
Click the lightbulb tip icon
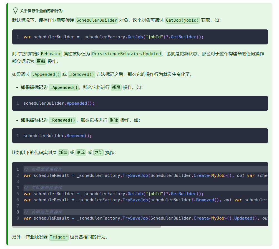coord(16,11)
